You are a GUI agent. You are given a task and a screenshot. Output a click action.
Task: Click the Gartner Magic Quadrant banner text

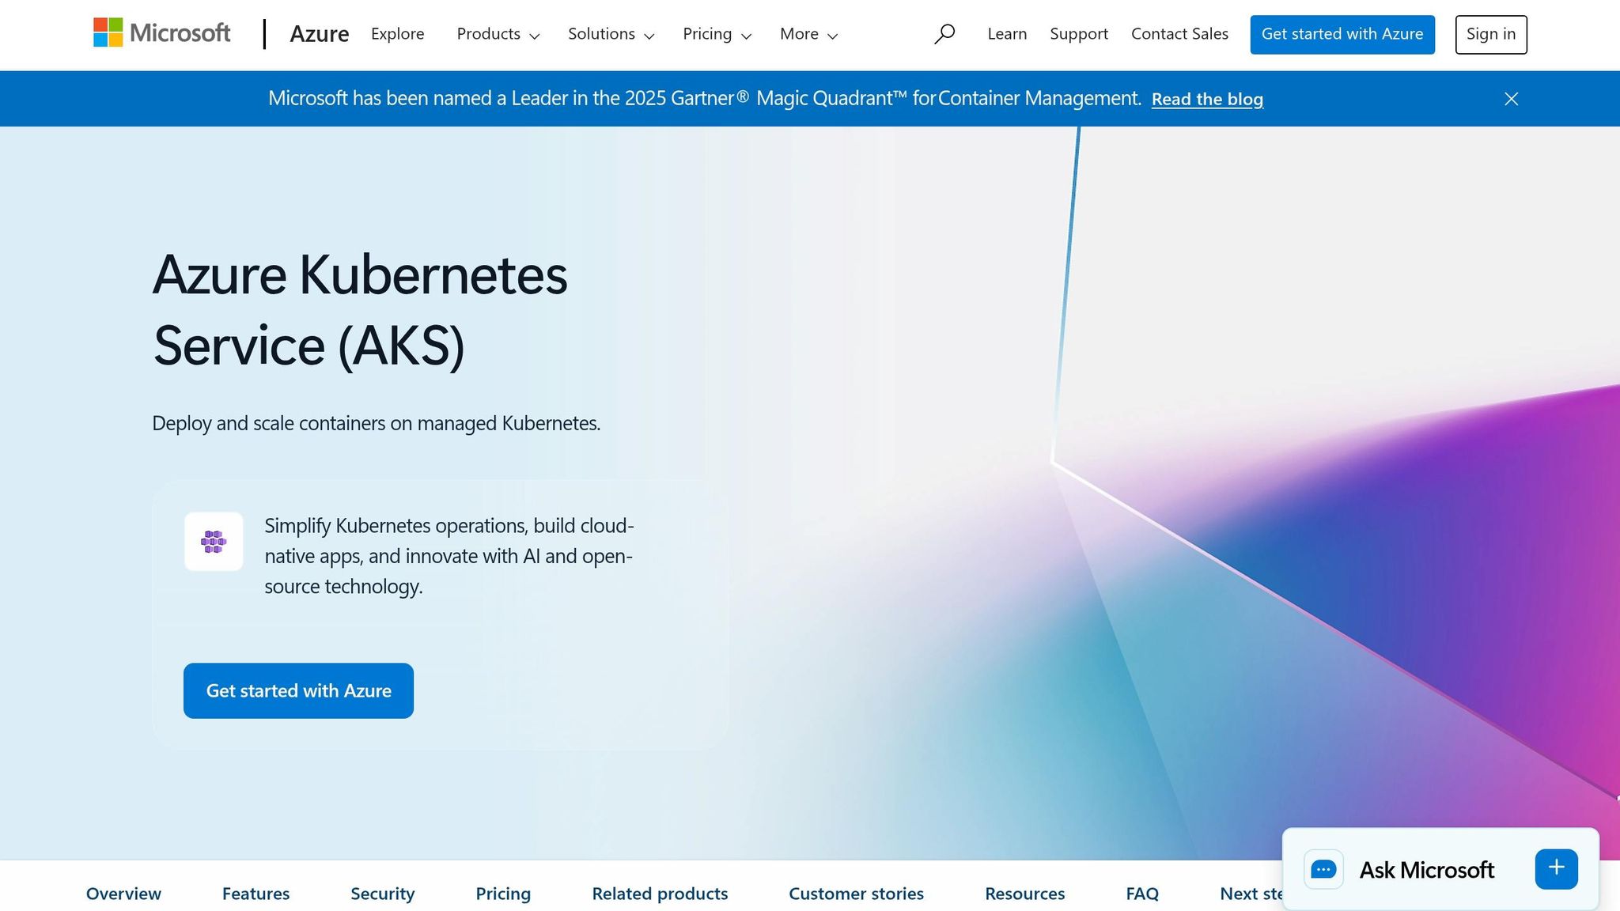[x=704, y=98]
